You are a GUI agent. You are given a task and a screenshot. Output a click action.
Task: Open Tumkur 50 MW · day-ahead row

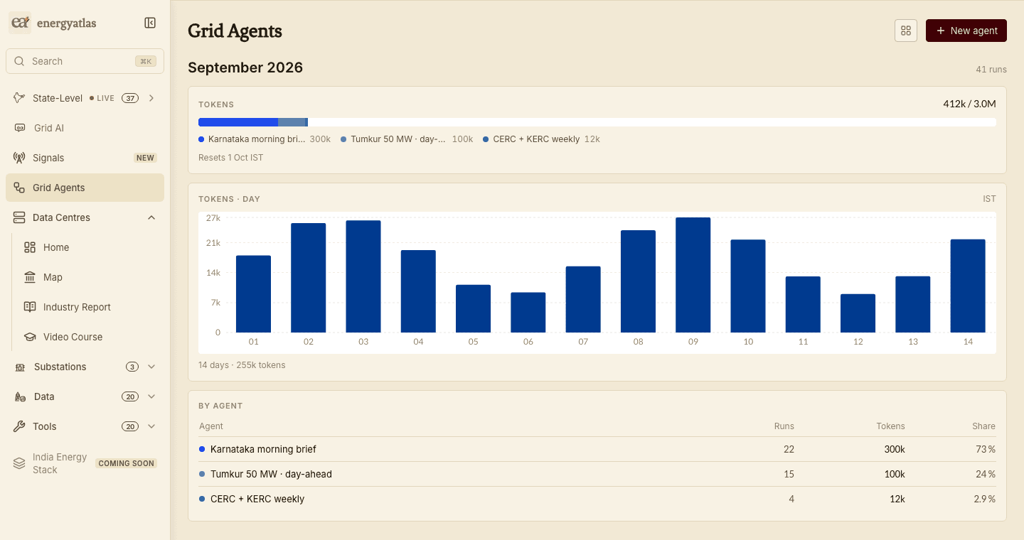(597, 474)
